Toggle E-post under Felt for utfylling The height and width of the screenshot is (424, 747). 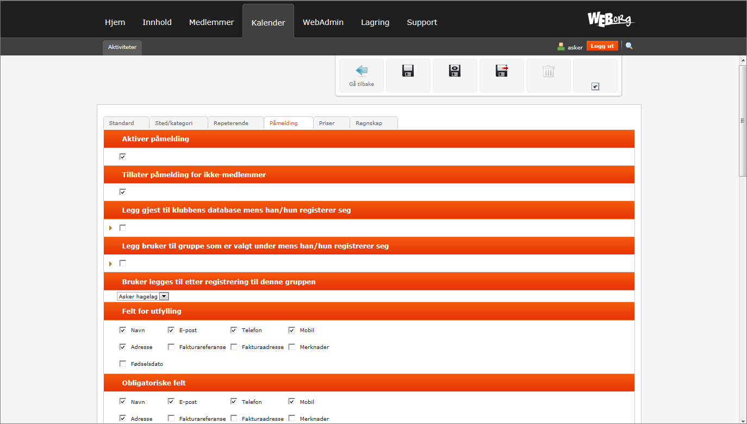coord(171,330)
